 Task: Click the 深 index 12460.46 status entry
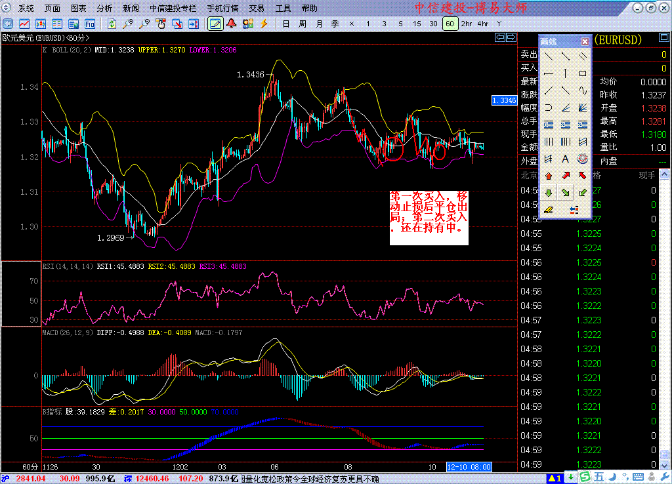click(x=146, y=479)
